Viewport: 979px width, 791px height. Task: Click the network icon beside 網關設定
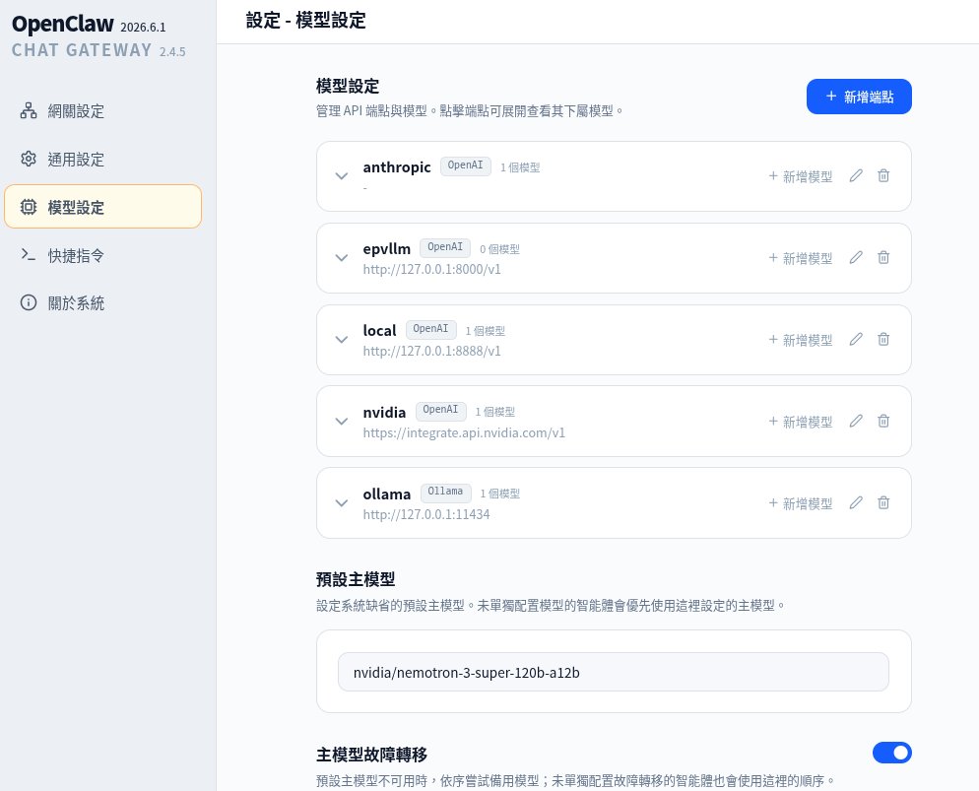(29, 111)
